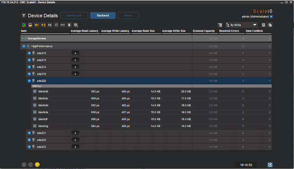Expand the sds215 node
The width and height of the screenshot is (294, 169).
[29, 74]
